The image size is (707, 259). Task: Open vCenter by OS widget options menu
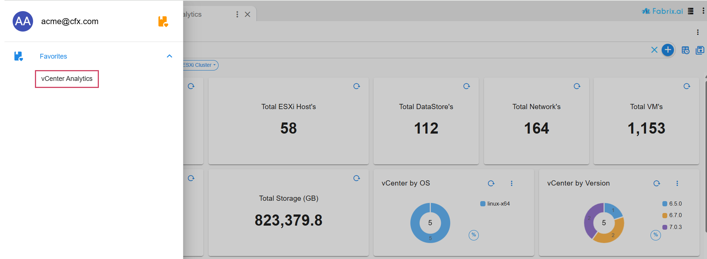tap(511, 183)
